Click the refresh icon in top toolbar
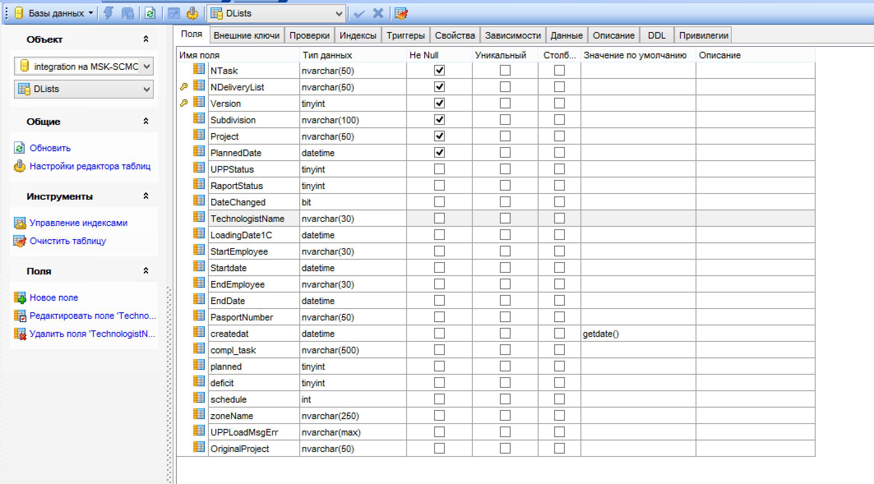Viewport: 874px width, 484px height. (x=150, y=14)
